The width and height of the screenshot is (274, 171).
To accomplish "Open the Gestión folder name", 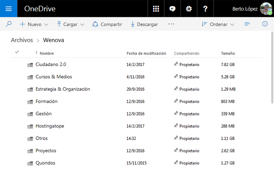I will click(43, 114).
